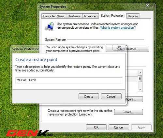Select the Advanced tab
The image size is (163, 138).
coord(91,16)
